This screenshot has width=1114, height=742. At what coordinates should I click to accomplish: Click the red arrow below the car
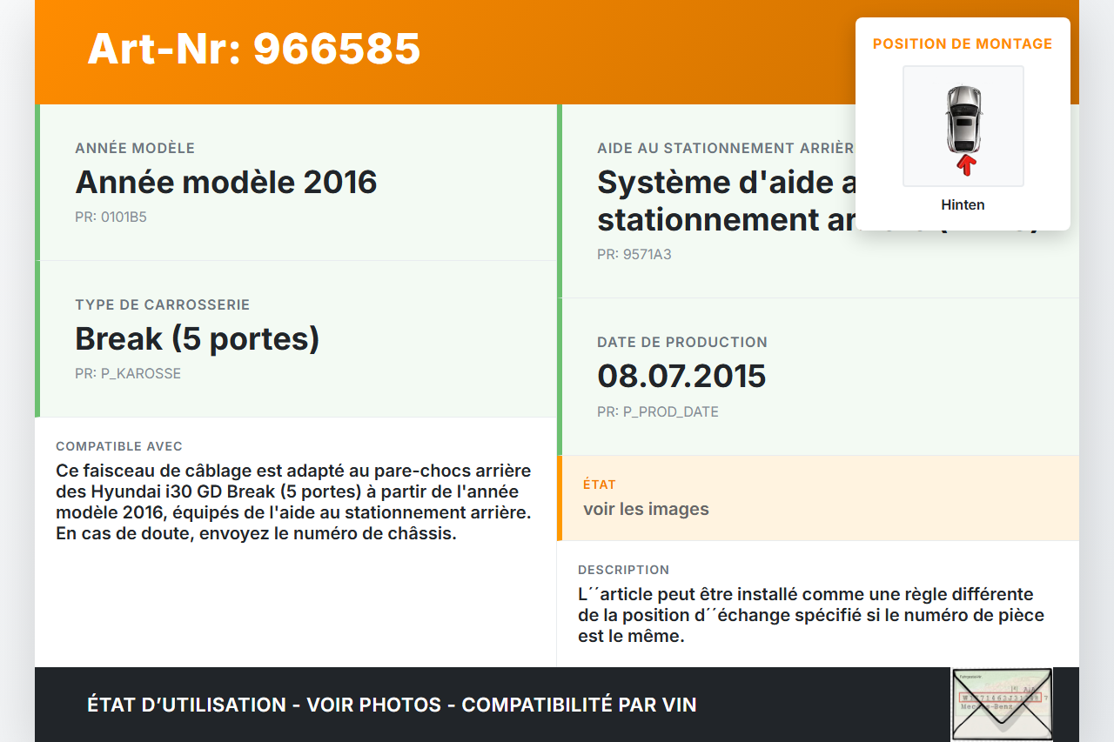click(x=964, y=165)
